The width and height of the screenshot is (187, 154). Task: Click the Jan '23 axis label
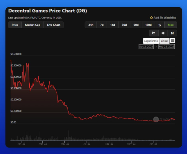pos(153,144)
